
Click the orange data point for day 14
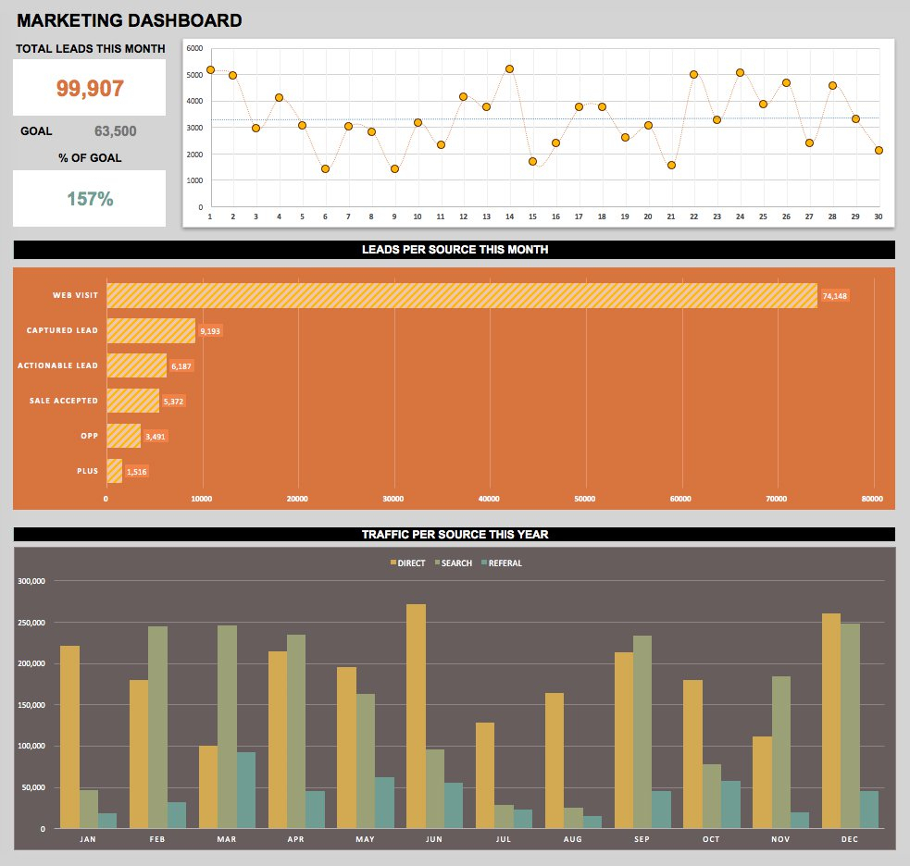tap(507, 67)
